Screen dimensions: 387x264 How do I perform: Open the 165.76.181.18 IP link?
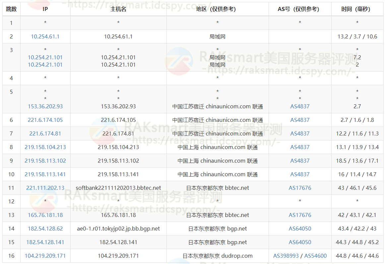click(45, 215)
